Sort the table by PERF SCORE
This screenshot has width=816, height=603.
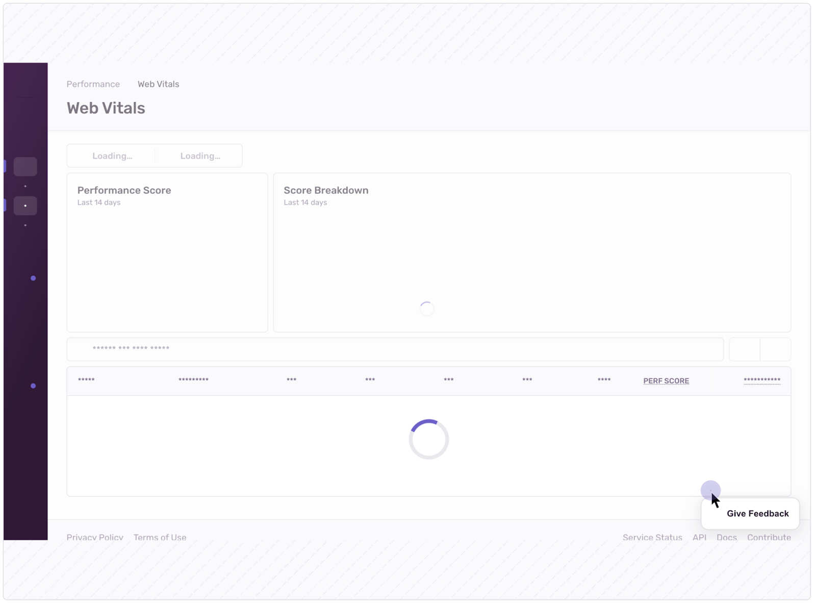point(666,381)
